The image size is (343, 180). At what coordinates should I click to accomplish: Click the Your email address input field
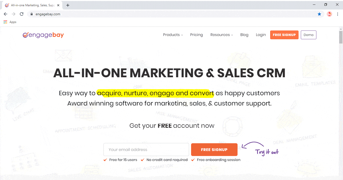146,149
